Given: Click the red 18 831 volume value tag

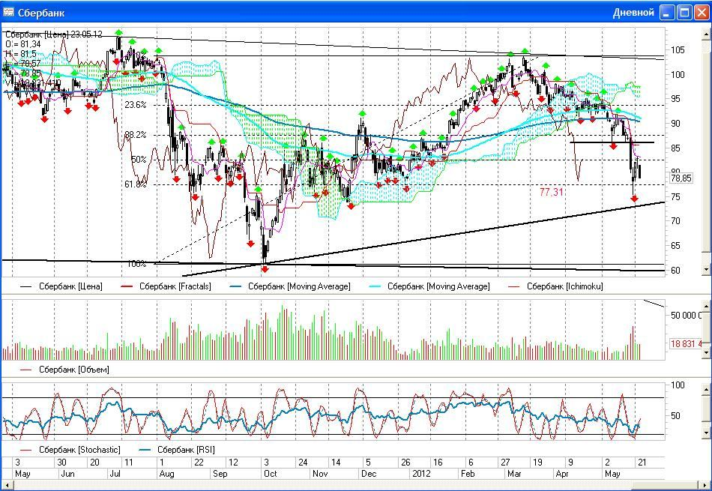Looking at the screenshot, I should point(686,344).
